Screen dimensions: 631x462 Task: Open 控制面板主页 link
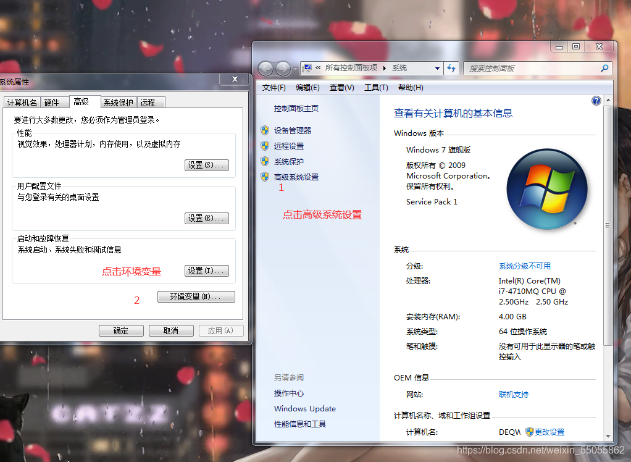pos(296,108)
